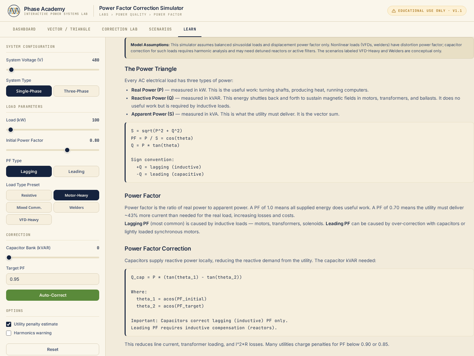Click the Load value 100
This screenshot has height=356, width=474.
click(95, 120)
